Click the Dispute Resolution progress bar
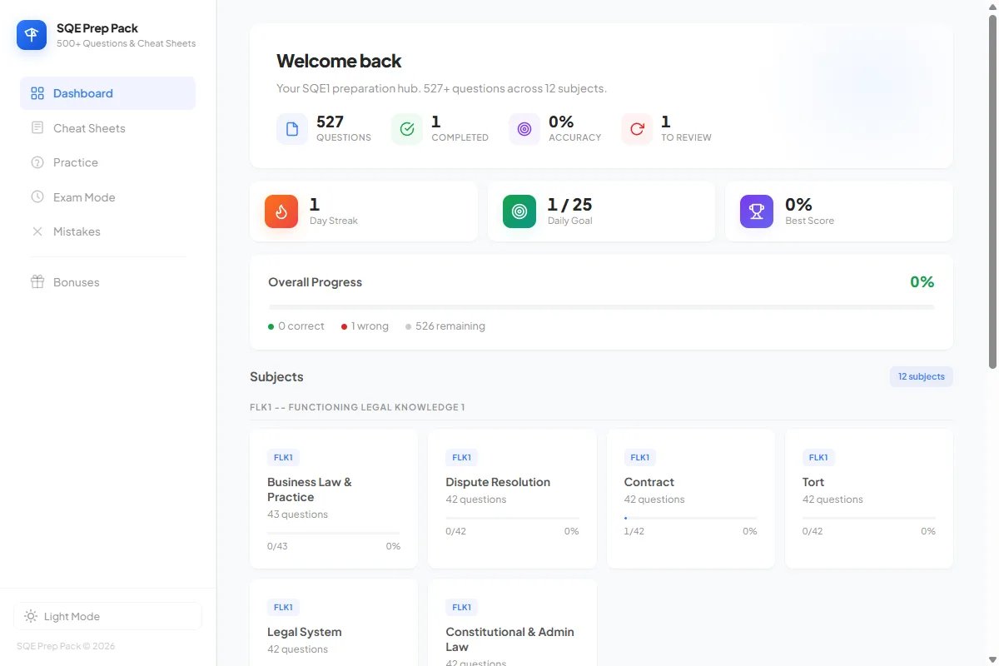The width and height of the screenshot is (999, 666). pos(512,518)
